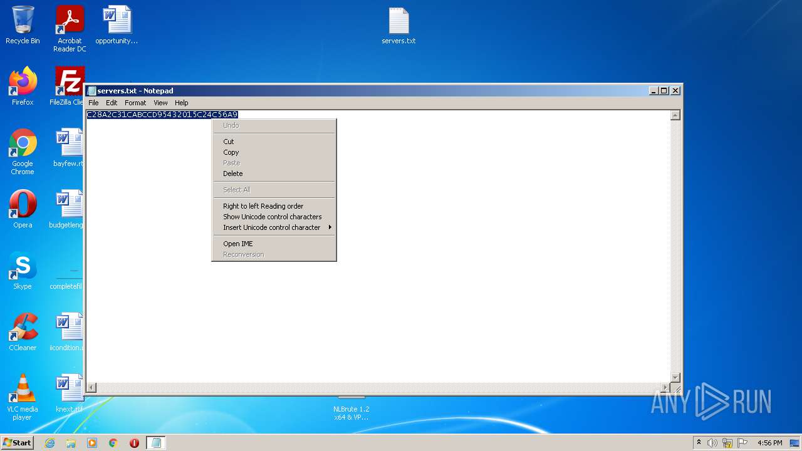Maximize the Notepad window
The image size is (802, 451).
point(664,91)
